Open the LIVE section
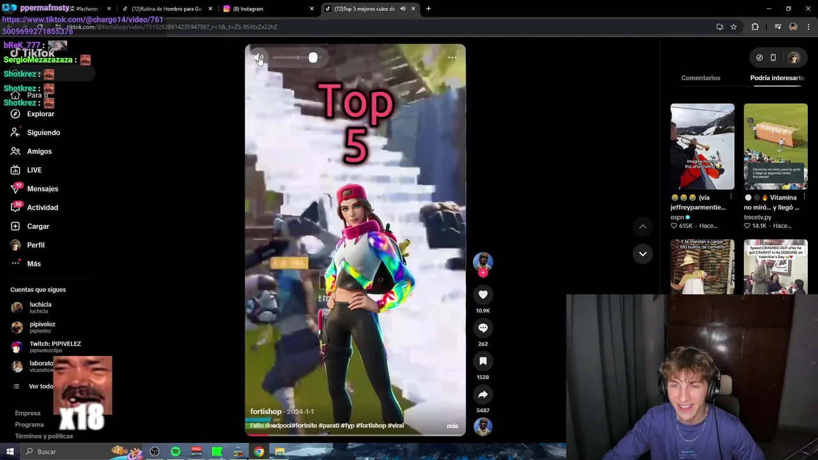818x460 pixels. click(x=27, y=170)
